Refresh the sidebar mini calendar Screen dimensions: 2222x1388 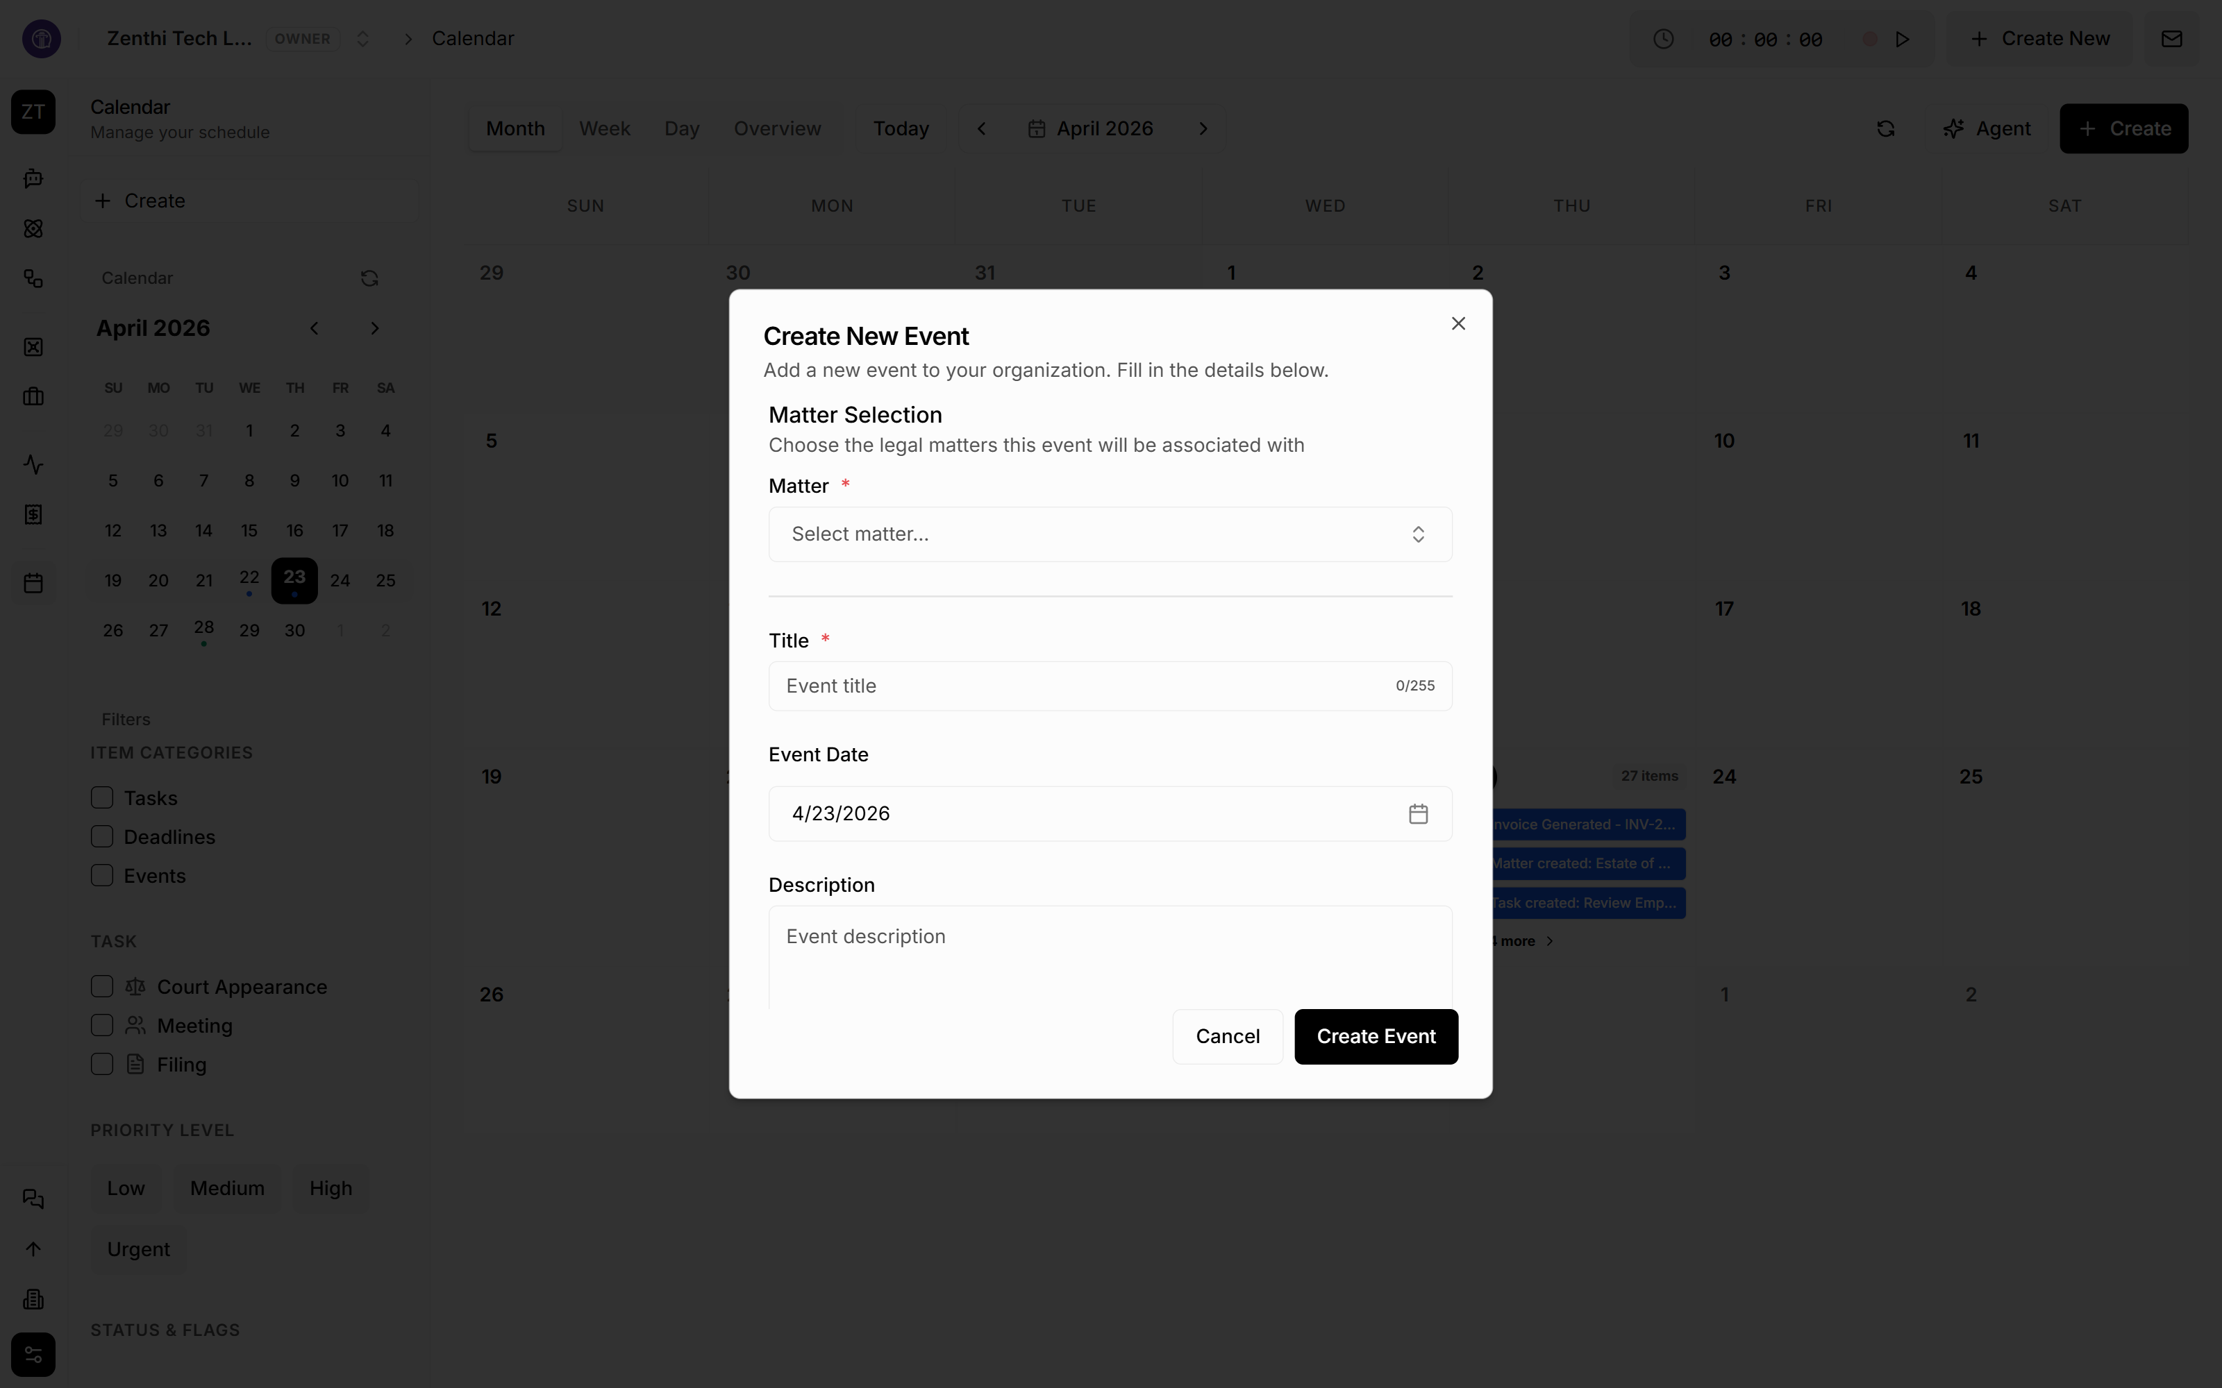369,278
